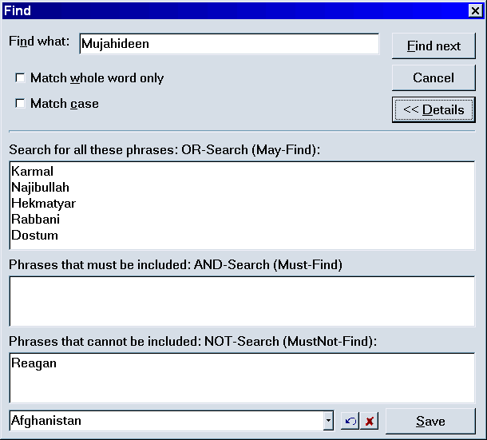Screen dimensions: 487x440
Task: Click the Find dialog title bar
Action: (x=232, y=10)
